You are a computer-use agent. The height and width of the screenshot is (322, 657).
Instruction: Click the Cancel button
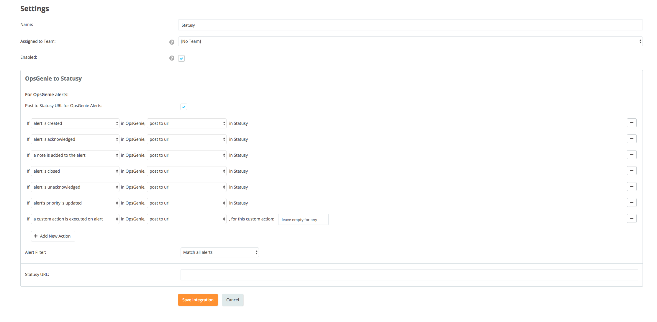(232, 300)
